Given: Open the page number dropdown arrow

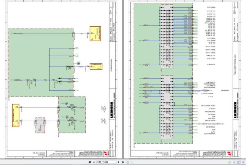Looking at the screenshot, I should [x=115, y=162].
